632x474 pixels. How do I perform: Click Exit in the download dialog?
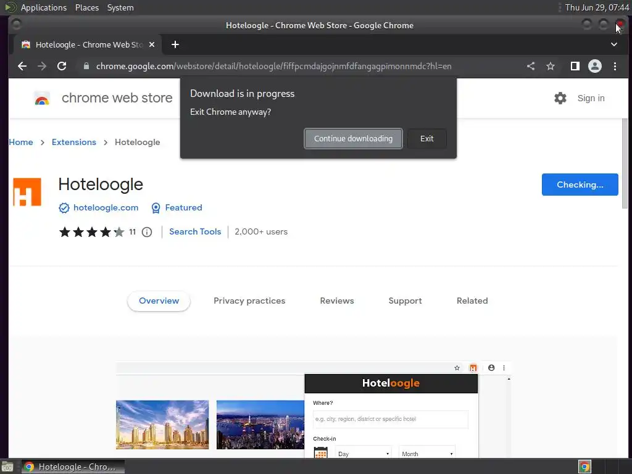pyautogui.click(x=427, y=139)
